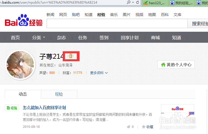Viewport: 208px width, 134px height.
Task: Click the browser URL address field
Action: click(62, 2)
